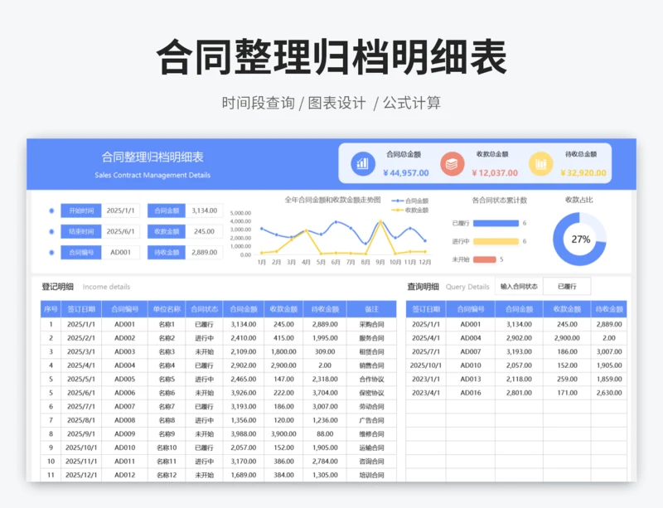Select the 进行中 yellow status bar
Image resolution: width=663 pixels, height=508 pixels.
pyautogui.click(x=496, y=241)
